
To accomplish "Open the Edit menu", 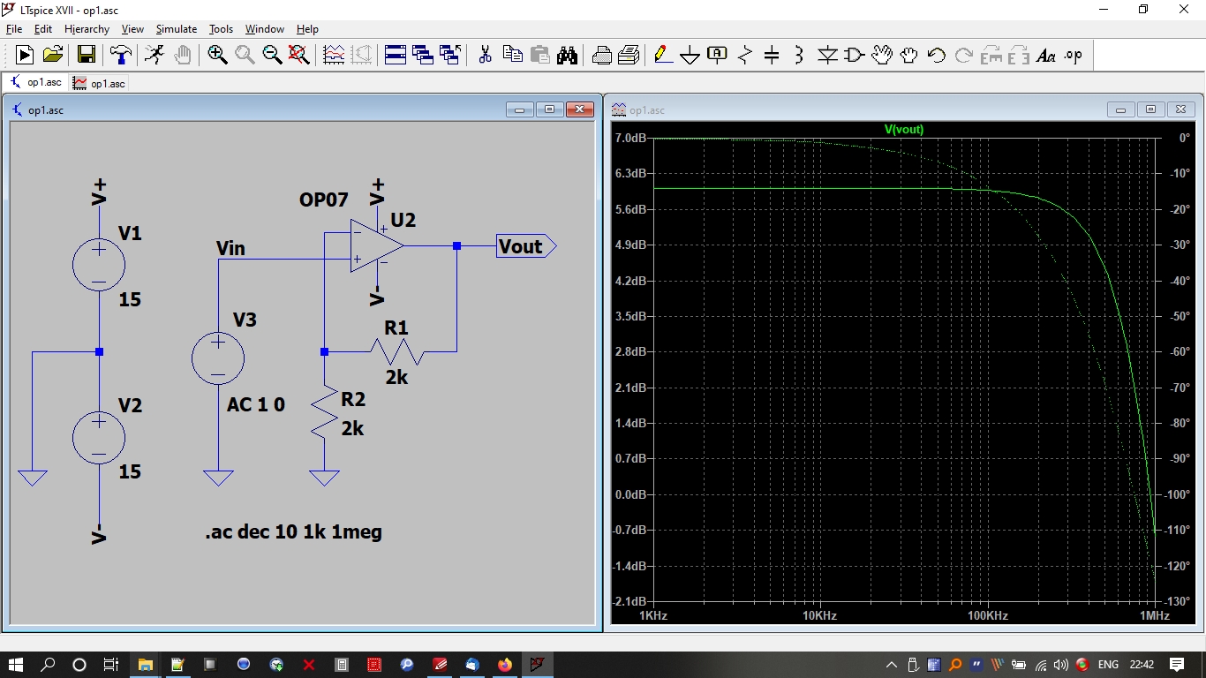I will coord(42,29).
